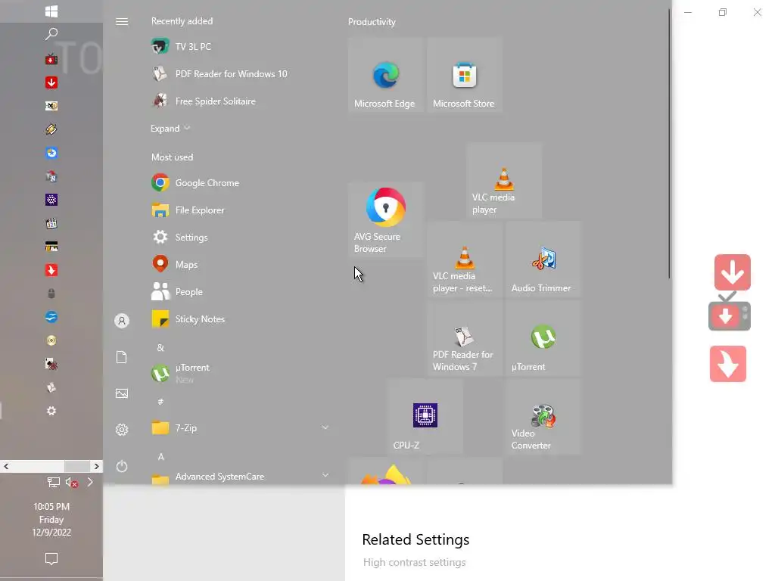Click the '#' letter header
775x581 pixels.
coord(160,402)
